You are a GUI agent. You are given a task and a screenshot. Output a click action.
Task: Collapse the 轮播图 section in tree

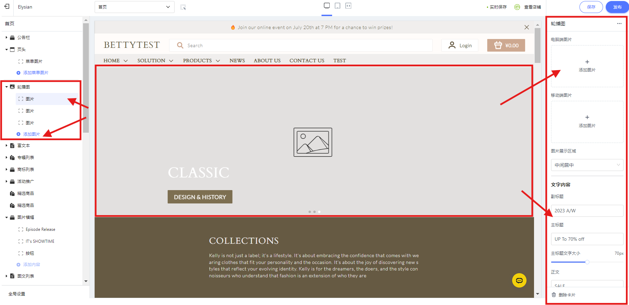coord(6,87)
